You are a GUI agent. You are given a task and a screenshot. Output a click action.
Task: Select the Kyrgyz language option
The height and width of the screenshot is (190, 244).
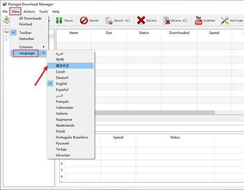point(71,119)
